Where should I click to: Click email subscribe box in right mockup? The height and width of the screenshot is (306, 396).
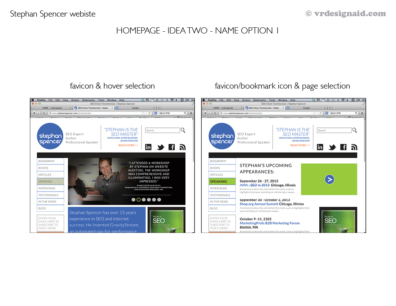(222, 223)
